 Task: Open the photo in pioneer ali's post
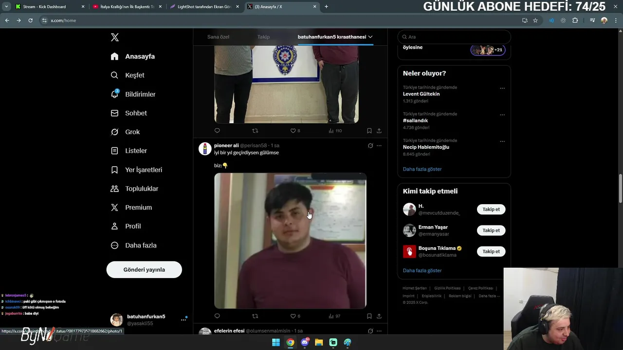(x=290, y=241)
